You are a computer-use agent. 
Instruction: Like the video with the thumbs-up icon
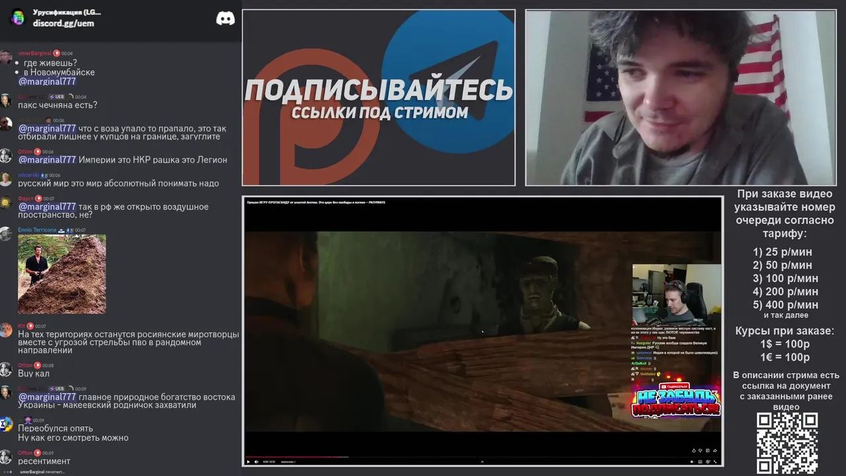point(694,451)
